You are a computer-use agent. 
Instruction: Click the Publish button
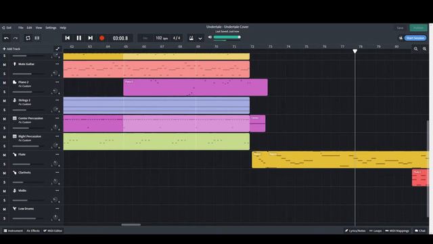418,28
